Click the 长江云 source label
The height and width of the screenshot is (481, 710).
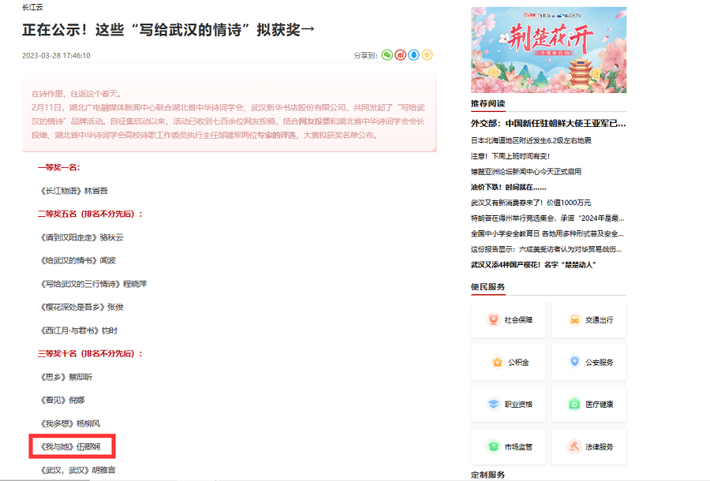(32, 7)
